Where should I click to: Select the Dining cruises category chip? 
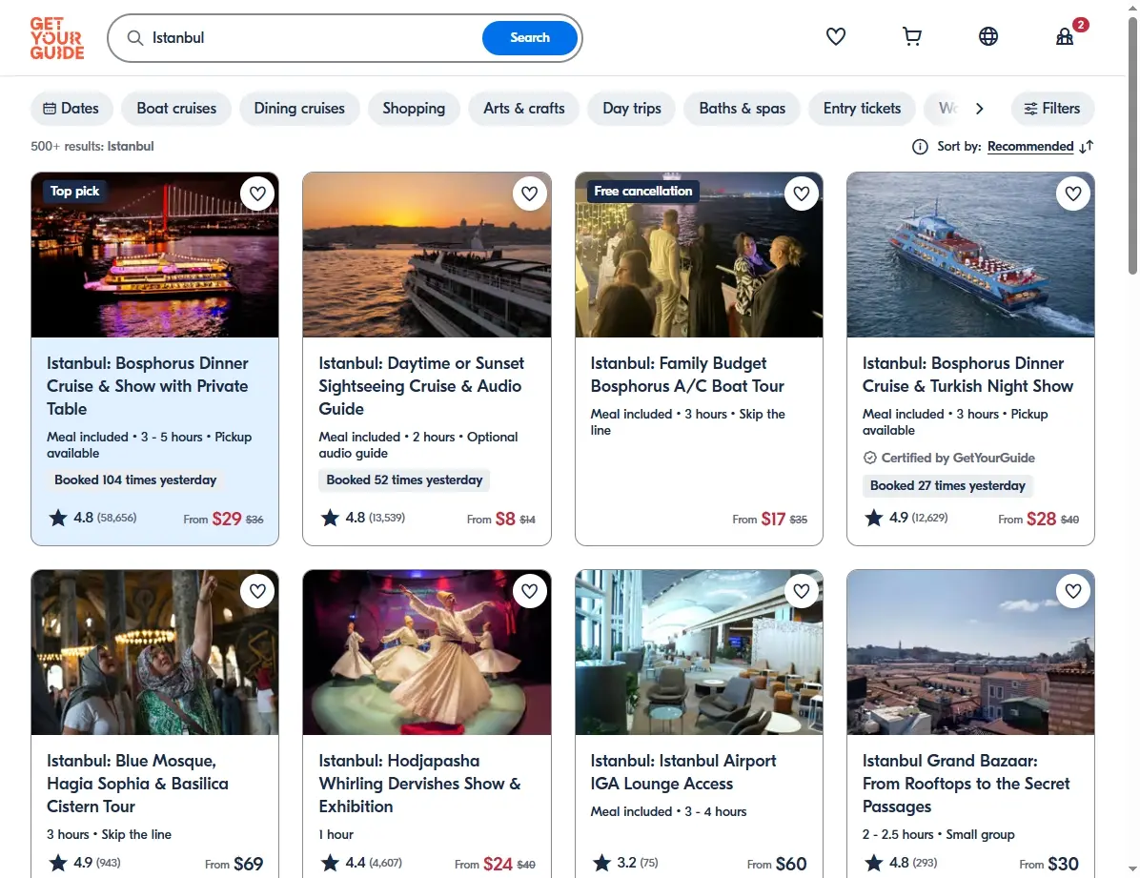tap(299, 109)
